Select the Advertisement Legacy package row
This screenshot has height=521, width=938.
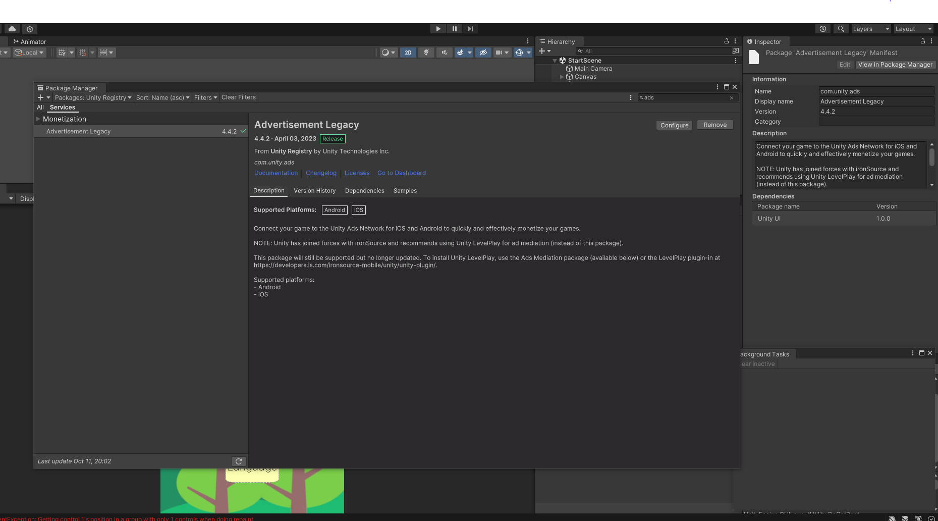141,131
